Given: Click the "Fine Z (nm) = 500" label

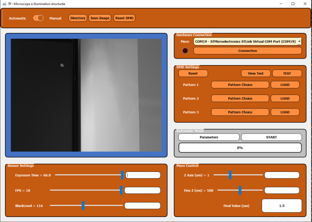Looking at the screenshot, I should pos(198,190).
